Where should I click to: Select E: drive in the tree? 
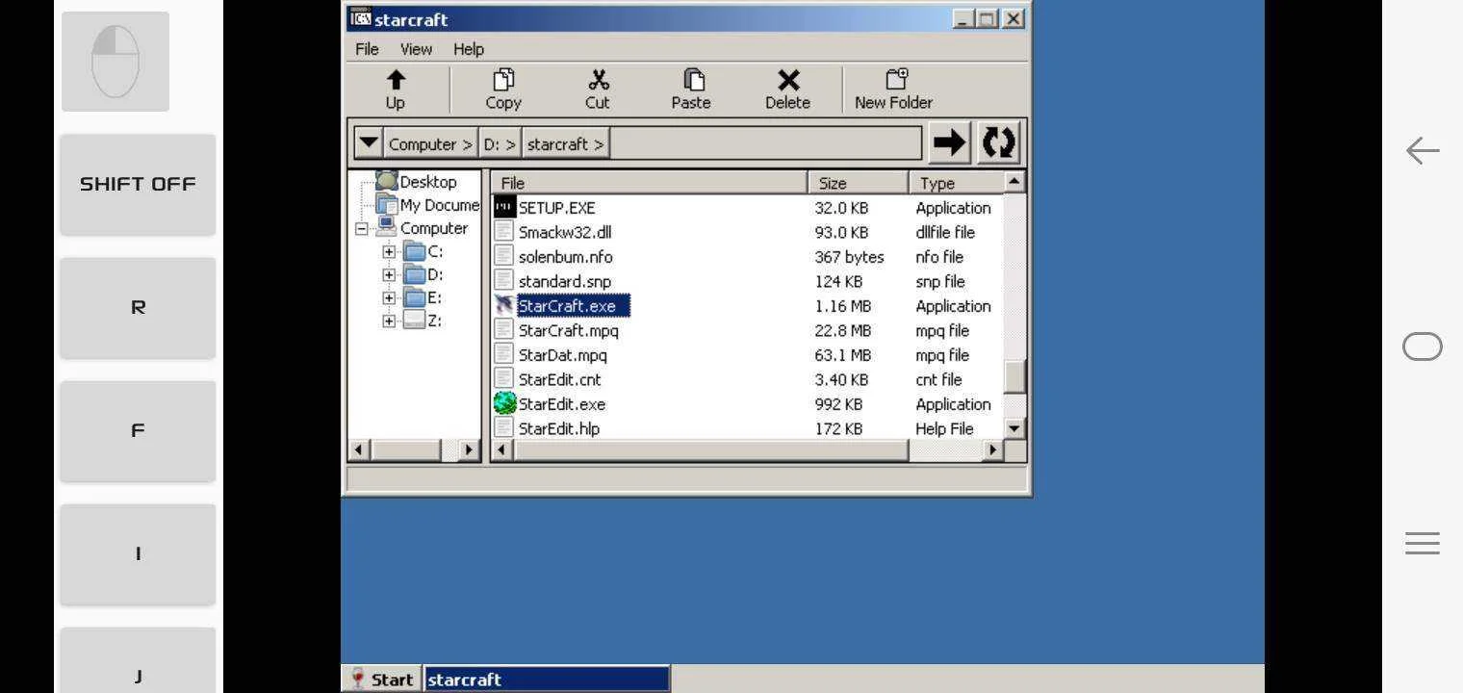[434, 297]
